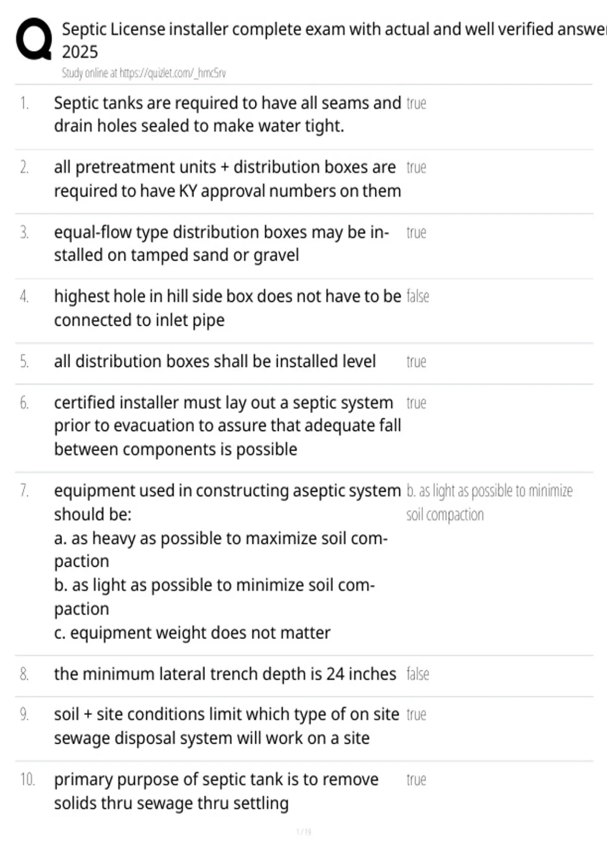
Task: Click question 3 about equal-flow distribution boxes
Action: tap(222, 243)
